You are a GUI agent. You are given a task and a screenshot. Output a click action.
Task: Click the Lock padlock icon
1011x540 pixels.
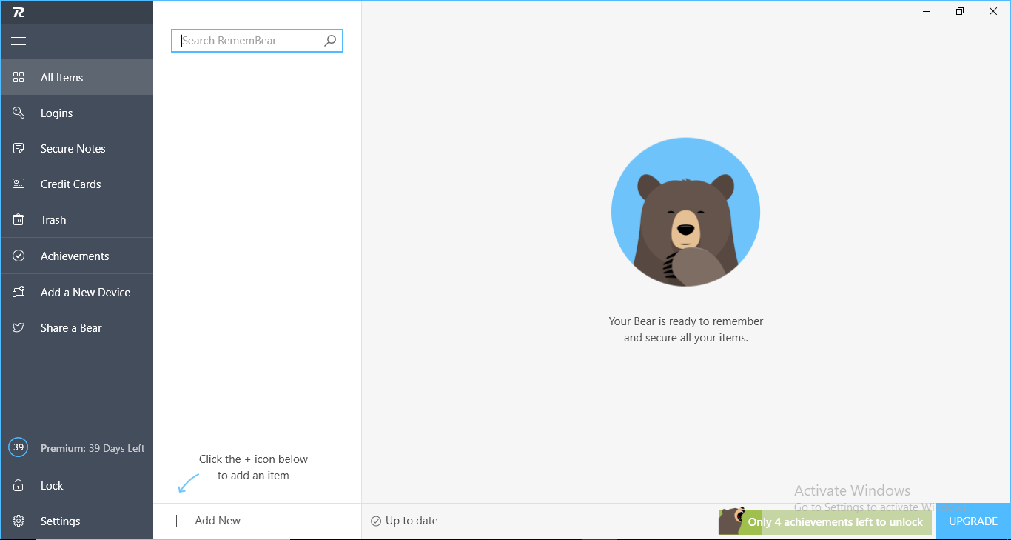[19, 485]
